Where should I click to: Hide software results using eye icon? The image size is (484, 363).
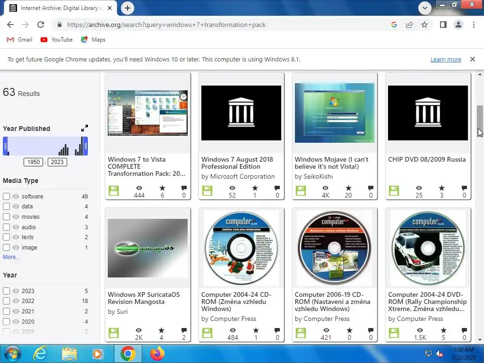(x=16, y=196)
